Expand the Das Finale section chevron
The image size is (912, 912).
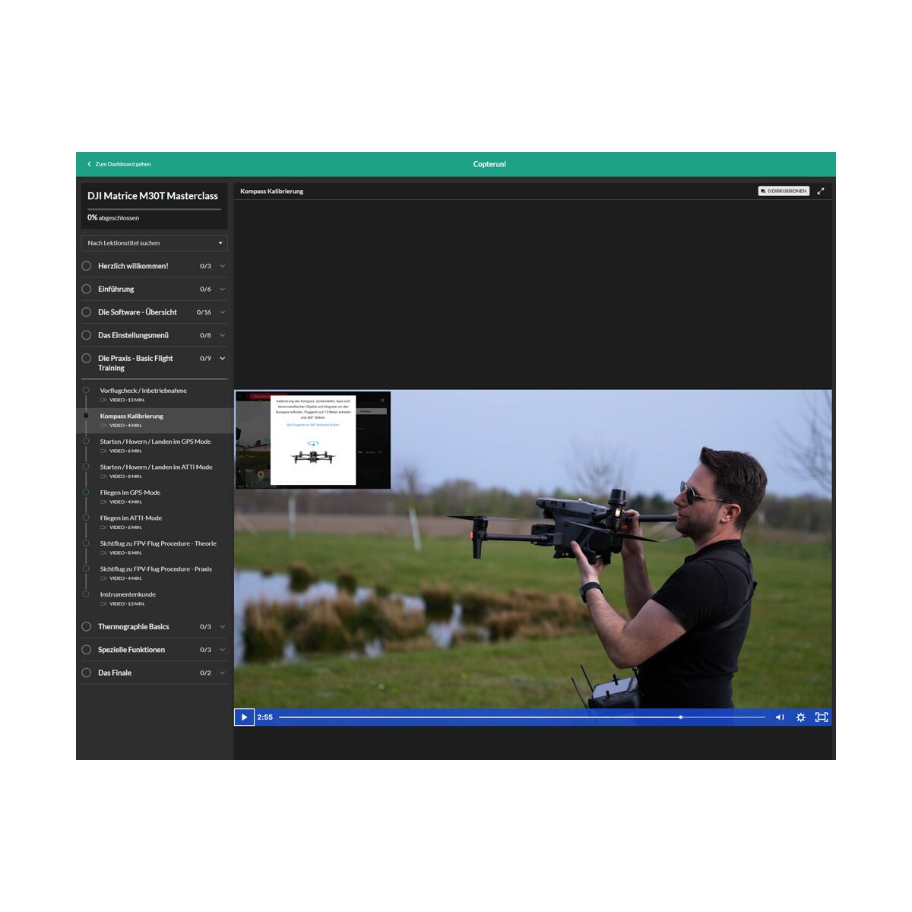coord(223,673)
